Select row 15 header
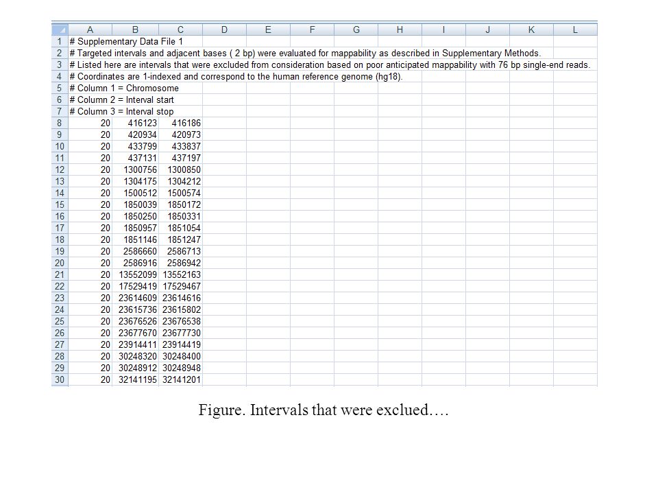This screenshot has width=658, height=494. pyautogui.click(x=60, y=204)
